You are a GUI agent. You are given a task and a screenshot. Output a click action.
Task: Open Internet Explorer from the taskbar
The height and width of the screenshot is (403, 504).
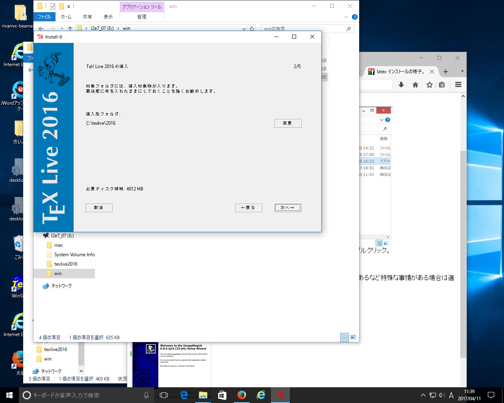(261, 395)
